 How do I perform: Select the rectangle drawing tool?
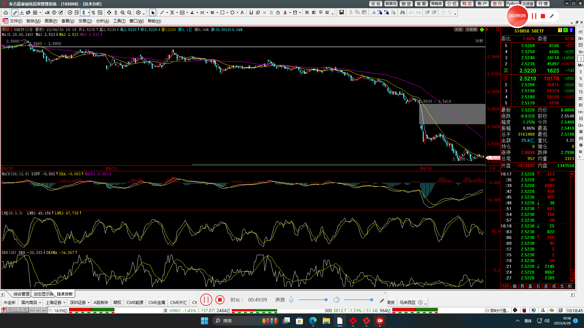[x=222, y=12]
